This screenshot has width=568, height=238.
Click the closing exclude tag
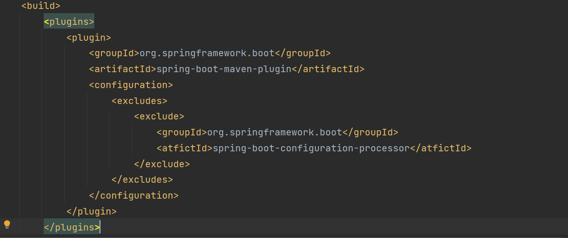pos(162,164)
